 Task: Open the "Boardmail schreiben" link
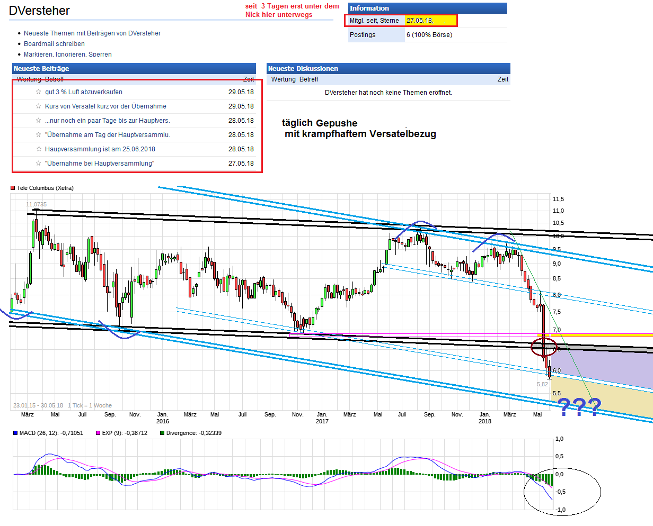[54, 44]
